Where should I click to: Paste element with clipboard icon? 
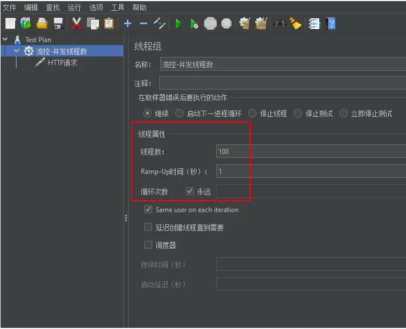pyautogui.click(x=109, y=23)
